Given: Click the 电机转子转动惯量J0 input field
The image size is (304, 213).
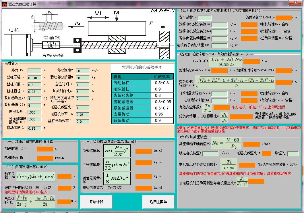Looking at the screenshot, I should [x=219, y=45].
